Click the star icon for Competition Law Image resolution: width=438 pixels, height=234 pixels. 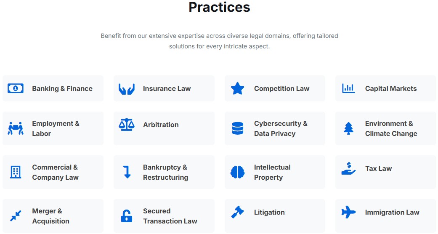(237, 88)
